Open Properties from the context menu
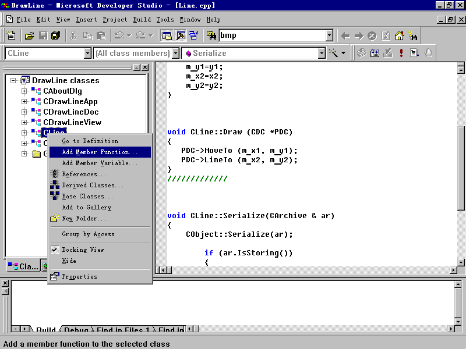The image size is (466, 349). 100,277
